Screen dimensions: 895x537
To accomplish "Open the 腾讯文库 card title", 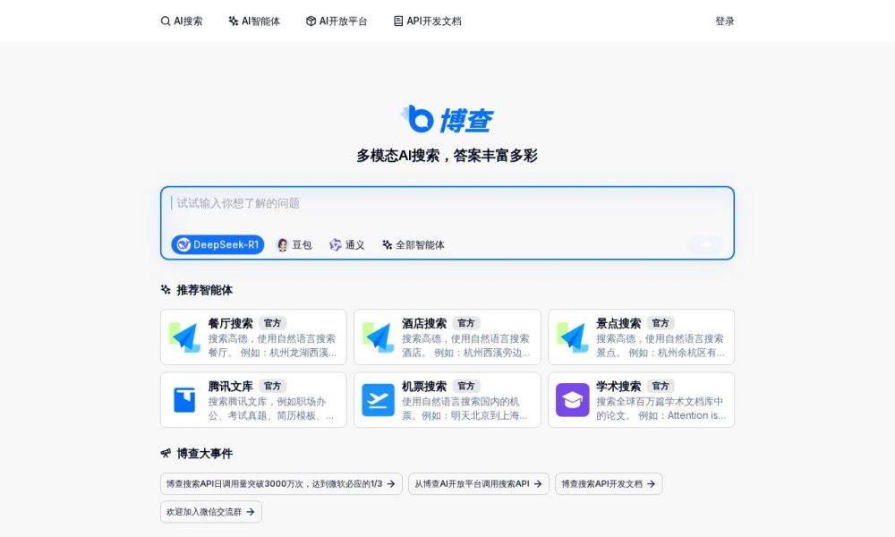I will click(230, 387).
